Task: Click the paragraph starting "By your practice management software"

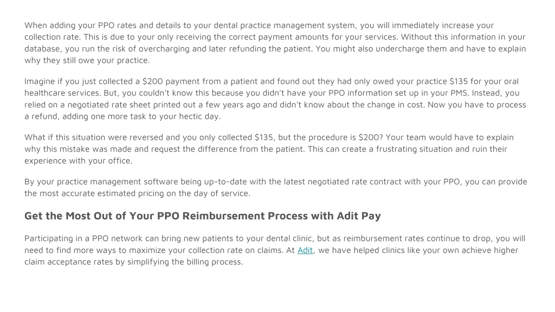Action: (x=276, y=187)
